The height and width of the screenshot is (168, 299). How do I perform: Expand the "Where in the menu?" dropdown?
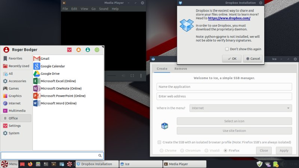(241, 108)
